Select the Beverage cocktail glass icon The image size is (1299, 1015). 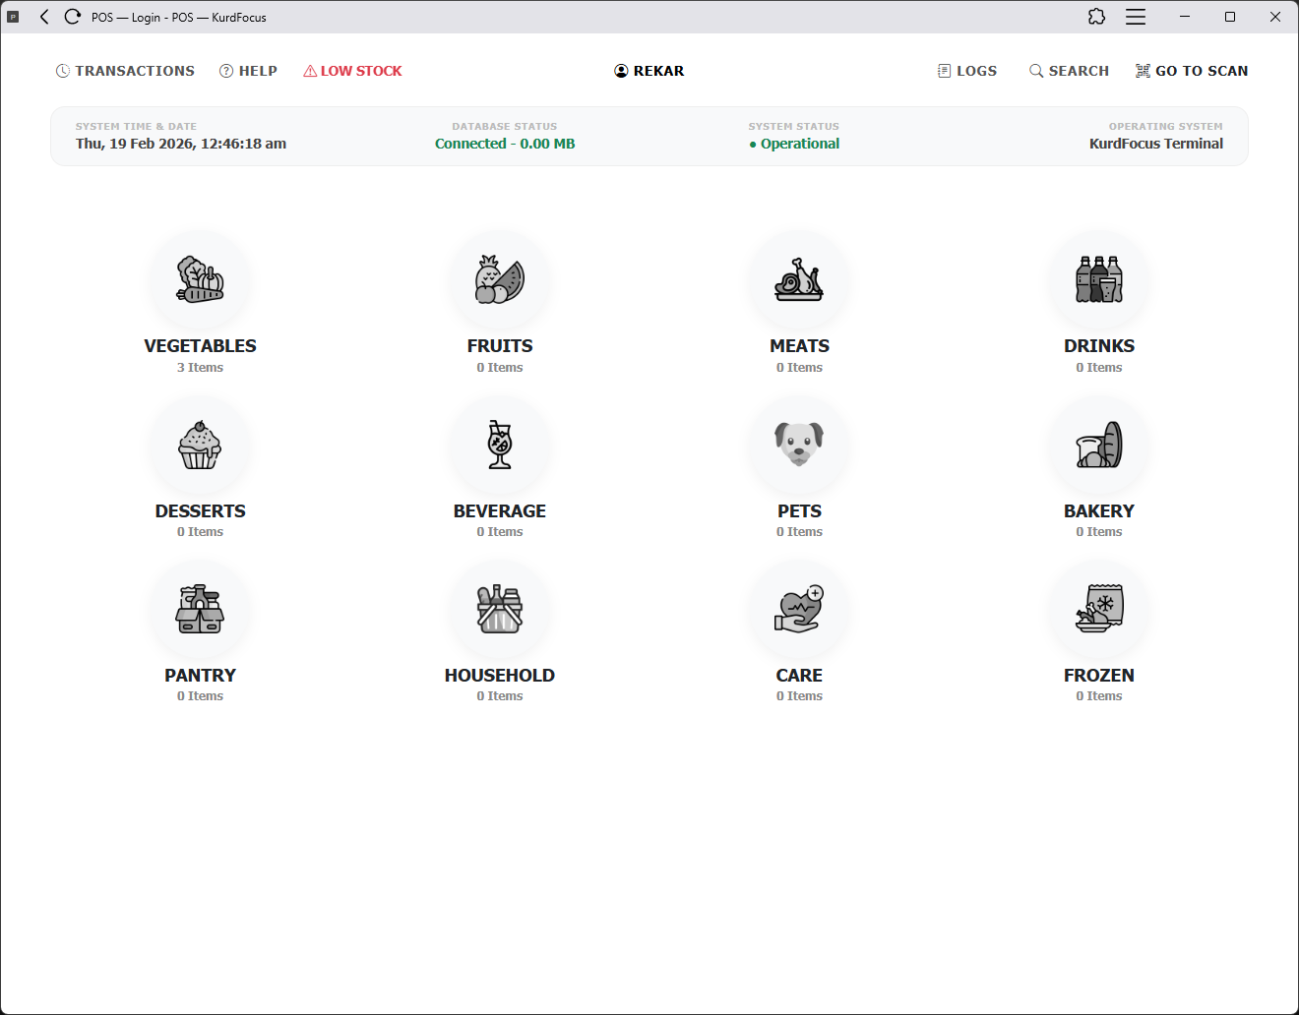(500, 446)
